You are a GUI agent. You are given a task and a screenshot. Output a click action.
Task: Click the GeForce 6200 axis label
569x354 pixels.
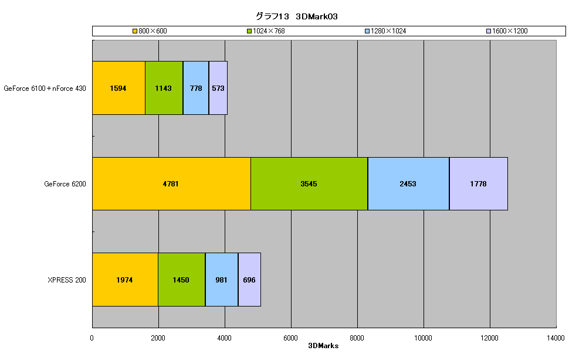pos(65,184)
